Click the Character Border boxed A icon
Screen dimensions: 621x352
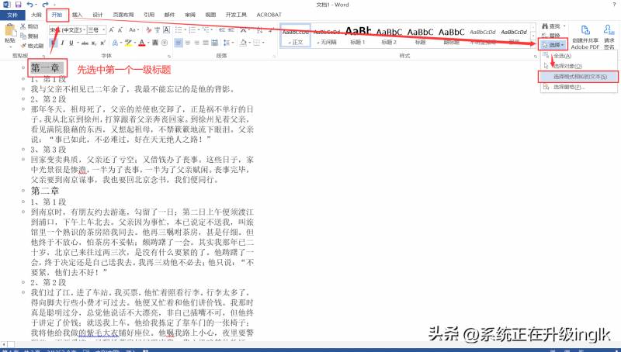tap(167, 30)
